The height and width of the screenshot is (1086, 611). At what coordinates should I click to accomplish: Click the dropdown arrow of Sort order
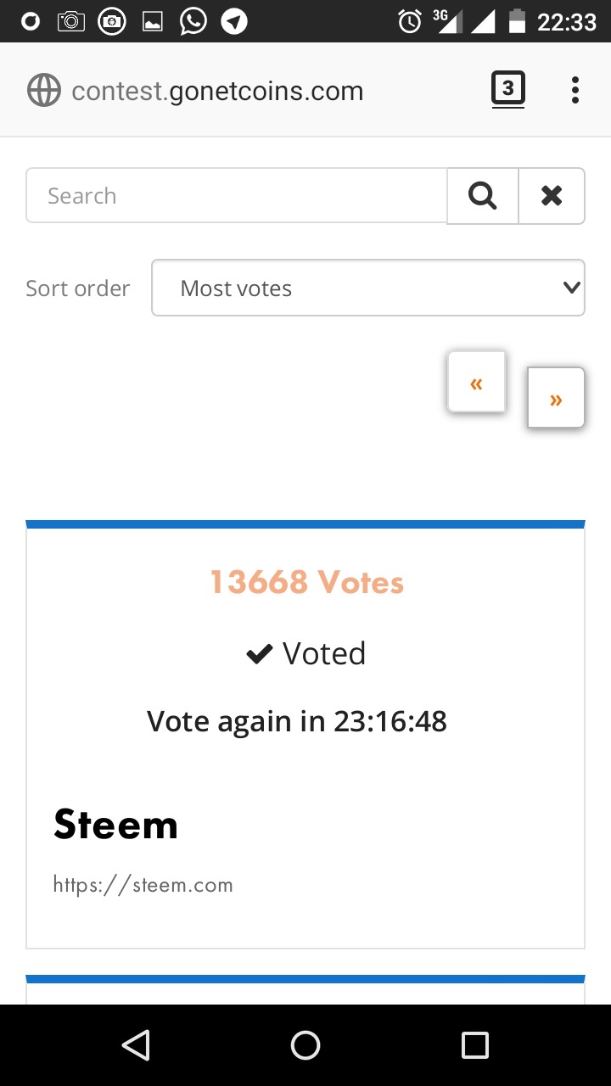tap(572, 288)
